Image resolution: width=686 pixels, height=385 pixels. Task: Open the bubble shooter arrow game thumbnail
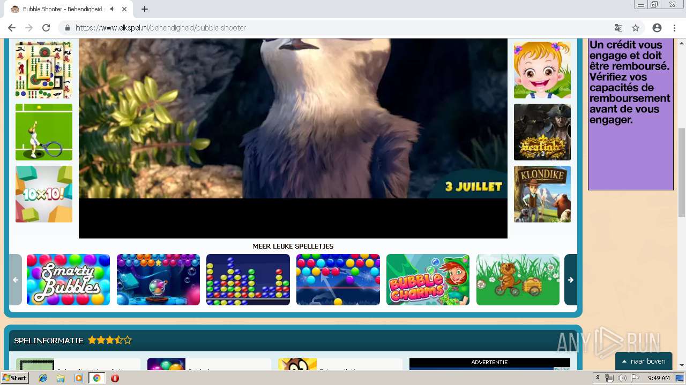click(x=338, y=280)
